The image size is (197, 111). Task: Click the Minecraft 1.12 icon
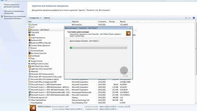[30, 97]
